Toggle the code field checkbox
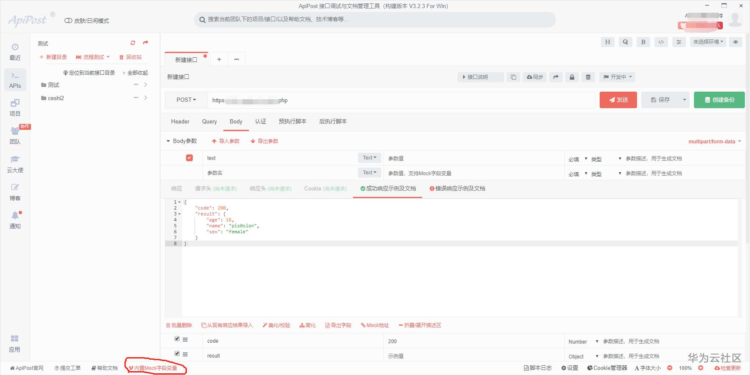750x375 pixels. (x=177, y=339)
